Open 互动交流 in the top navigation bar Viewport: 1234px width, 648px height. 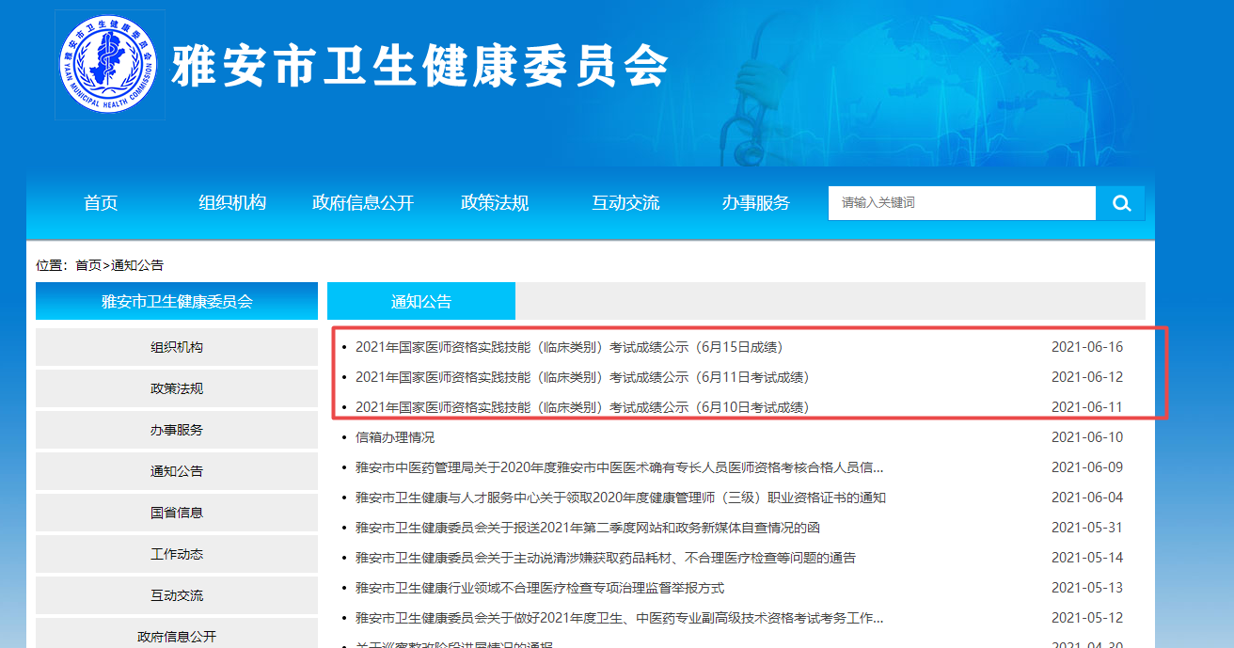625,203
